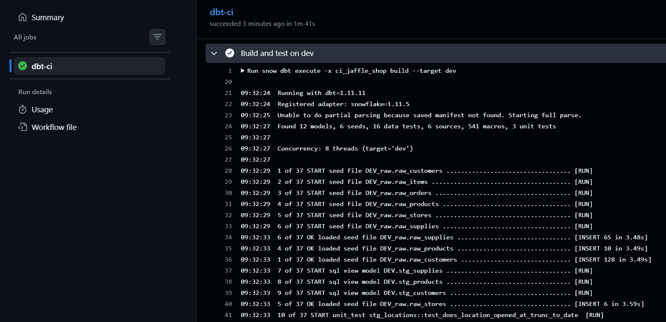Select log line number 34

(228, 237)
